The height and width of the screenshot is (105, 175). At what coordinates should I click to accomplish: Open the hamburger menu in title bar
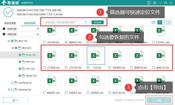(155, 3)
